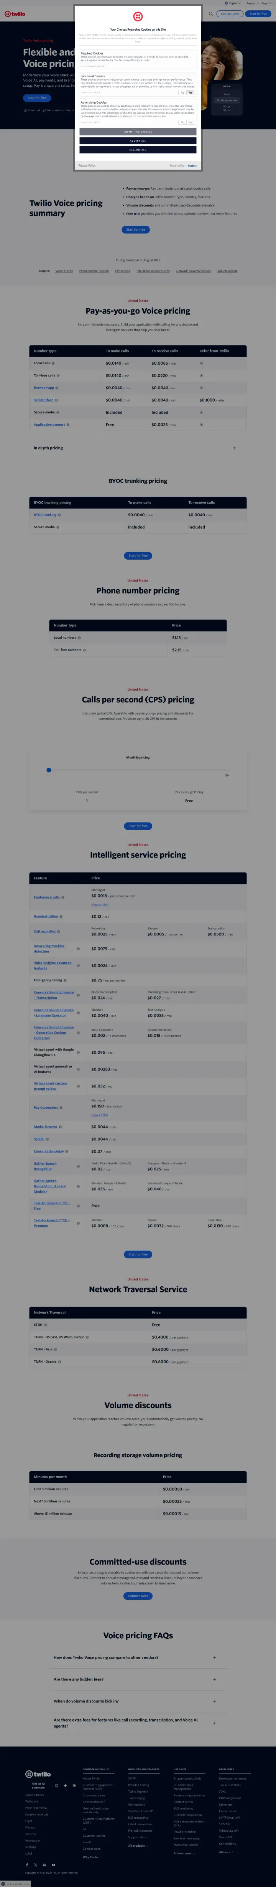Image resolution: width=276 pixels, height=1887 pixels.
Task: Open the search icon in the header
Action: (x=211, y=14)
